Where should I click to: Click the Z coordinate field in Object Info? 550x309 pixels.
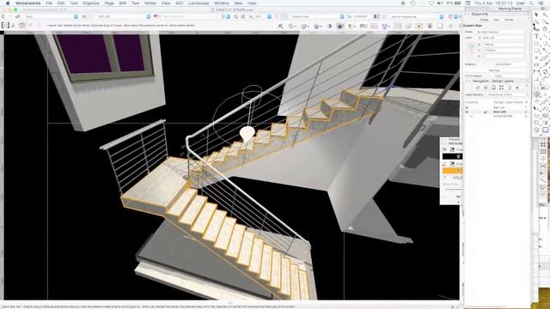(x=503, y=56)
